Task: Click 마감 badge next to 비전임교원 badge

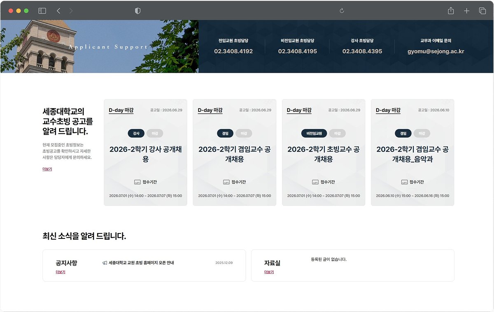Action: tap(337, 133)
